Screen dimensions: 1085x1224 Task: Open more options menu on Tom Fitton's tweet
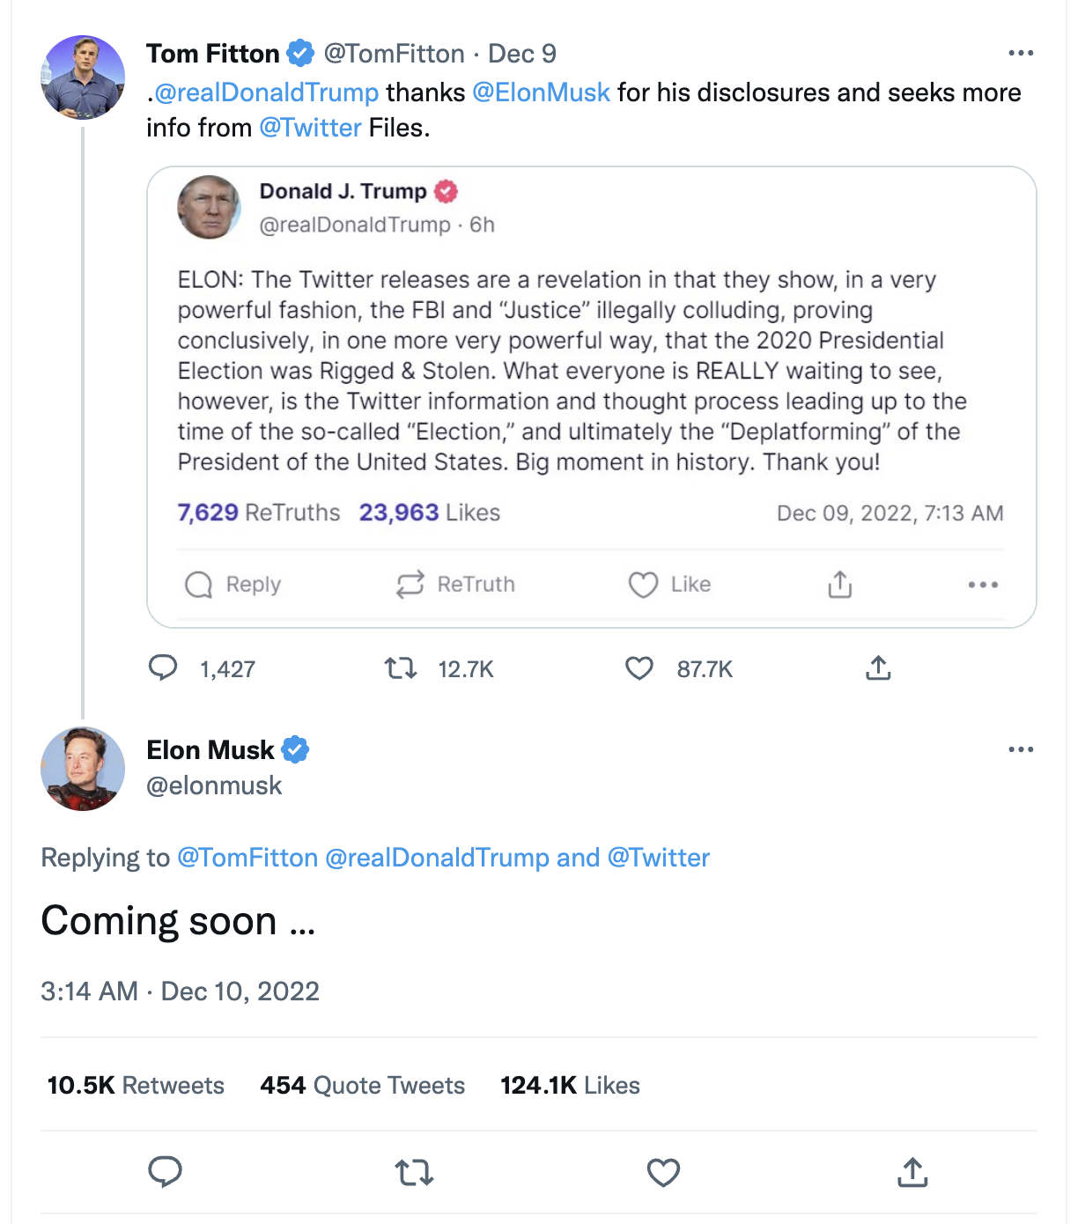pyautogui.click(x=1021, y=54)
